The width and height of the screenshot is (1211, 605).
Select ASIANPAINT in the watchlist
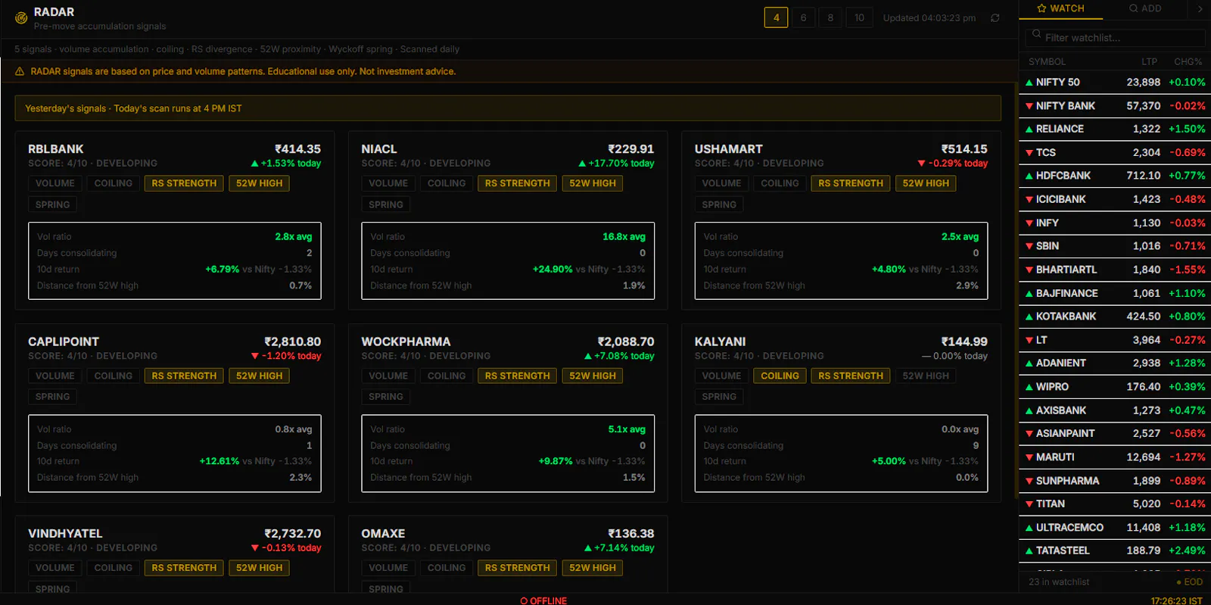1115,434
